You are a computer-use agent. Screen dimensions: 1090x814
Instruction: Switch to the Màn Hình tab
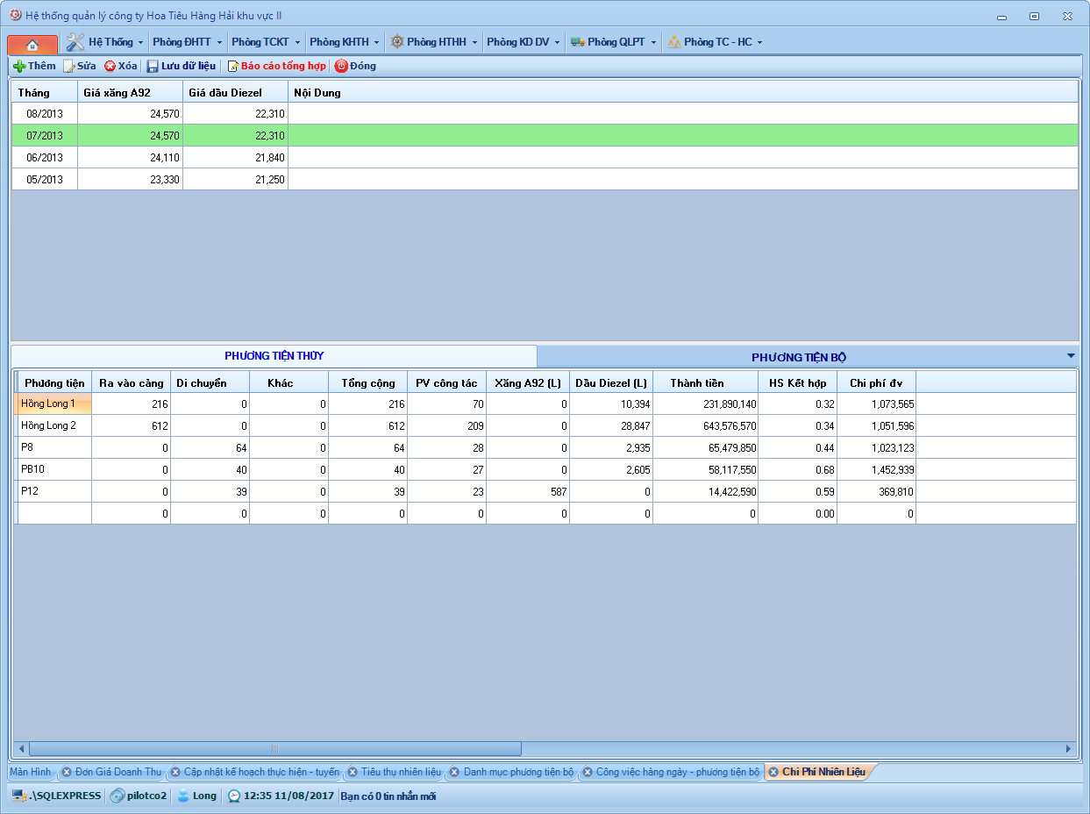30,772
